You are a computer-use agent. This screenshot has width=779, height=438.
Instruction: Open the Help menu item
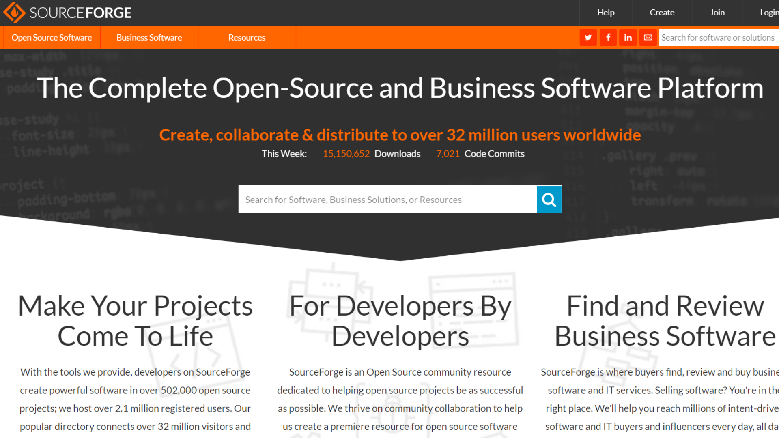[605, 13]
